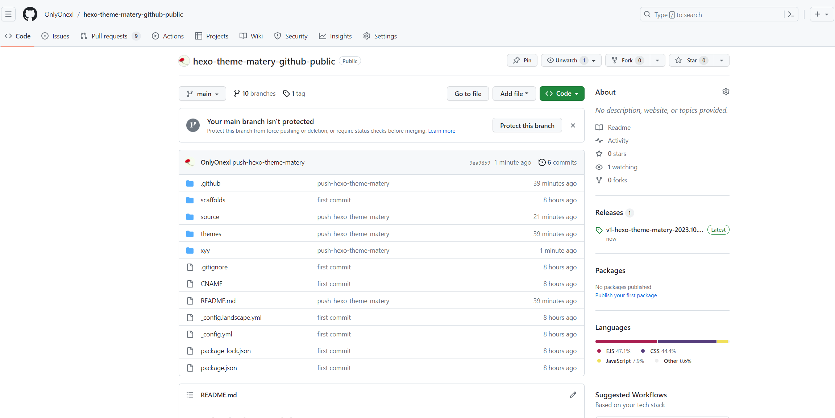Screen dimensions: 835x418
Task: Click the red EJS language bar segment
Action: [626, 342]
